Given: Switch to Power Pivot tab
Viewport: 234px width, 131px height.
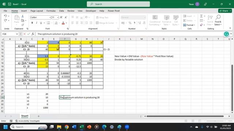Looking at the screenshot, I should (x=114, y=11).
